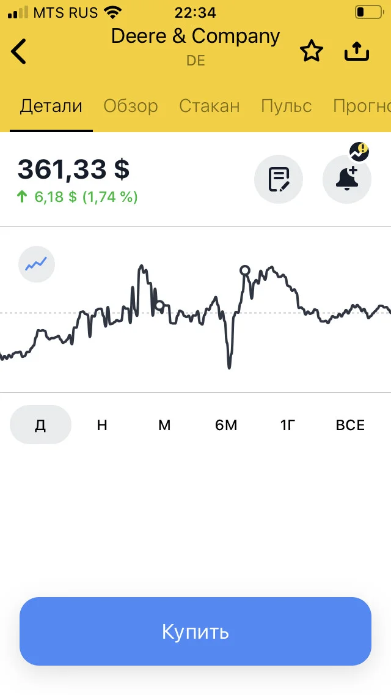The width and height of the screenshot is (391, 695).
Task: Show ВСЕ all-time chart range
Action: [350, 425]
